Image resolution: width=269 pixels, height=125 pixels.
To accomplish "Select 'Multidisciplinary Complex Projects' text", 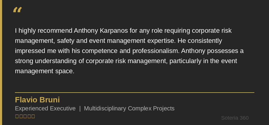I will [x=129, y=109].
